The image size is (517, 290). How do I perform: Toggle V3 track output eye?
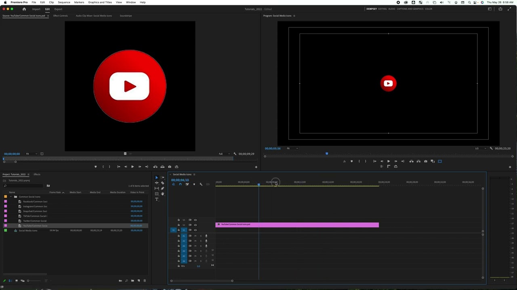195,220
